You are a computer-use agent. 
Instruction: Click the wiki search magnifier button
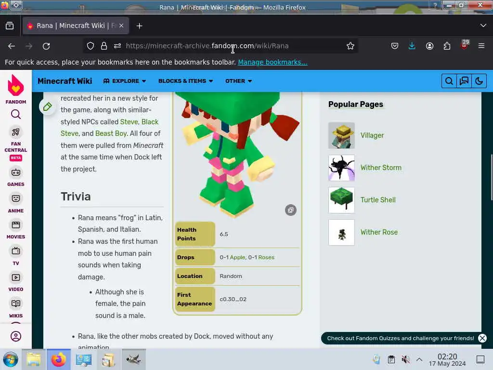[449, 81]
